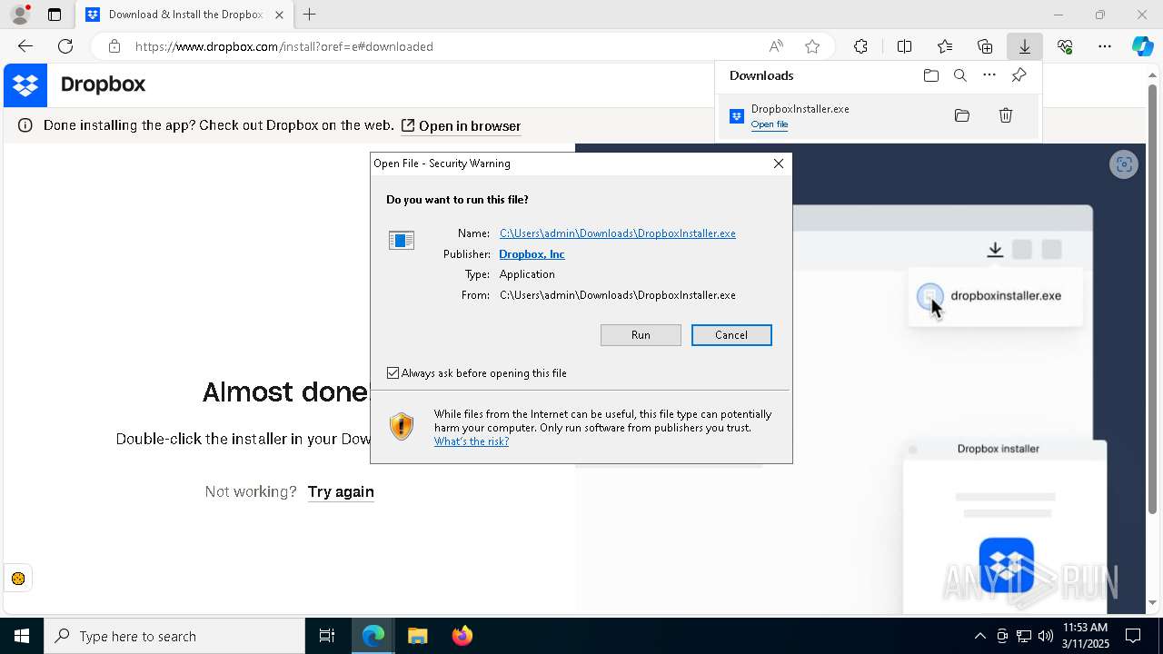Click Open file link under DropboxInstaller.exe
This screenshot has height=654, width=1163.
(770, 124)
